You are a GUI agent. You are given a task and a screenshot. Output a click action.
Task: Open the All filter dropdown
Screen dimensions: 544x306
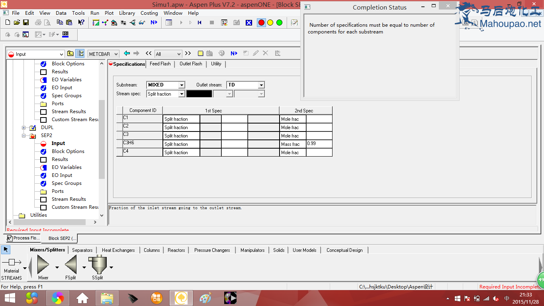[x=179, y=54]
